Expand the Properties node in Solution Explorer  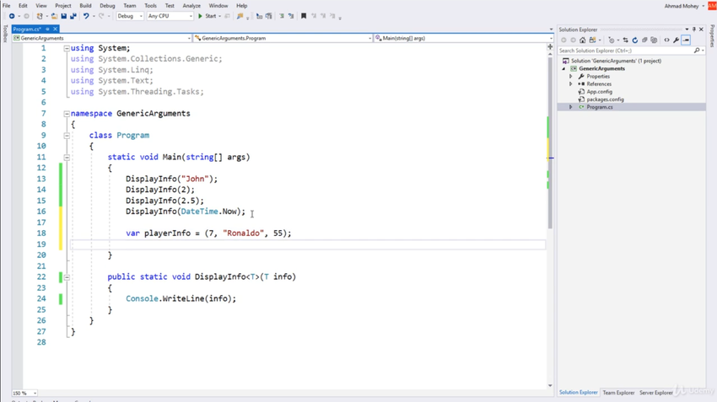pos(571,77)
